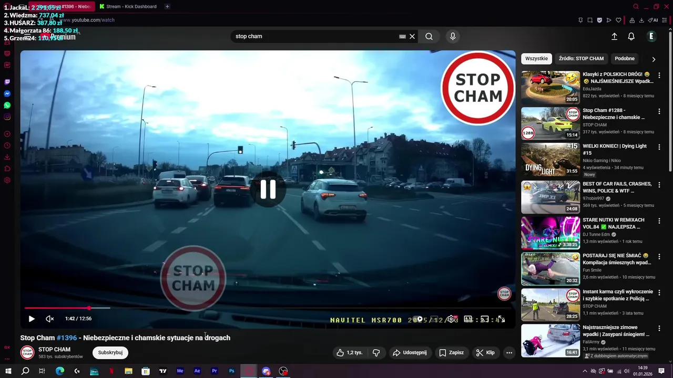Open the STOP CHAM channel name link
673x378 pixels.
[54, 350]
